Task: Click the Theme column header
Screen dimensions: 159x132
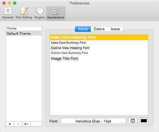Action: 24,29
